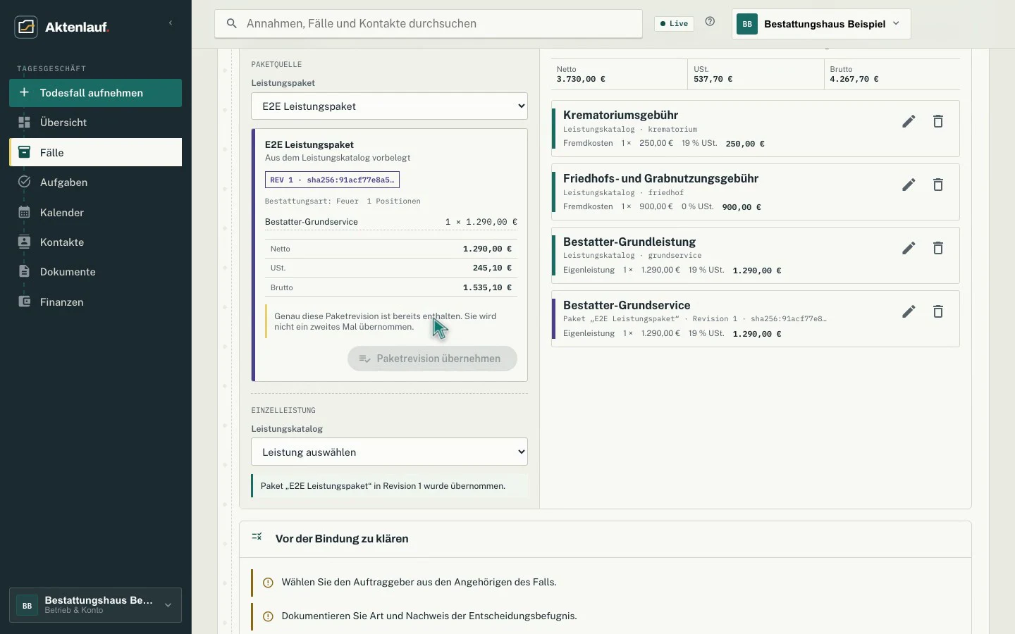Image resolution: width=1015 pixels, height=634 pixels.
Task: Click the Bestatter-Grundleistung title
Action: [629, 242]
